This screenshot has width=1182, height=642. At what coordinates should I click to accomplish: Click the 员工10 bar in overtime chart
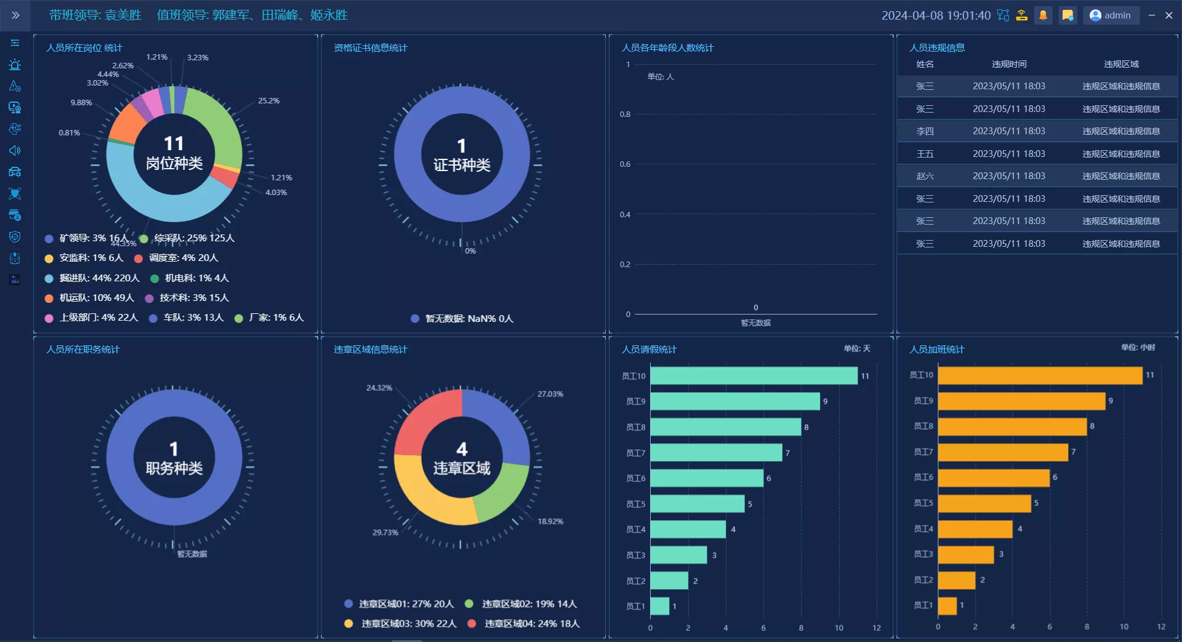pyautogui.click(x=1040, y=375)
